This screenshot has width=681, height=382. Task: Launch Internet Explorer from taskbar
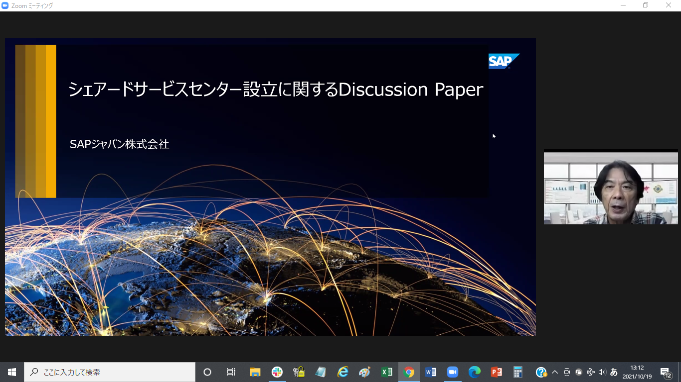pyautogui.click(x=343, y=372)
